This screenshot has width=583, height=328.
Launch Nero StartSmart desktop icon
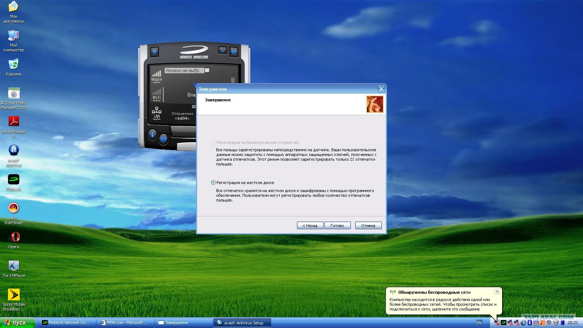[13, 214]
